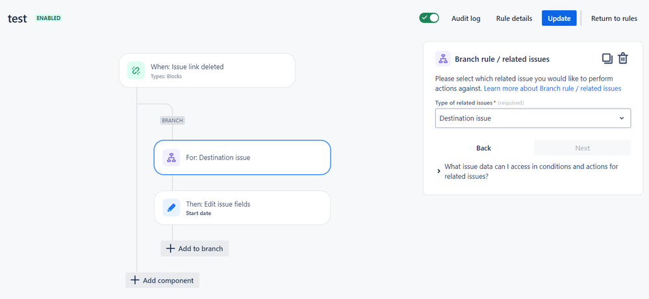Click the pencil icon for Edit issue fields
Screen dimensions: 649x299
point(172,207)
